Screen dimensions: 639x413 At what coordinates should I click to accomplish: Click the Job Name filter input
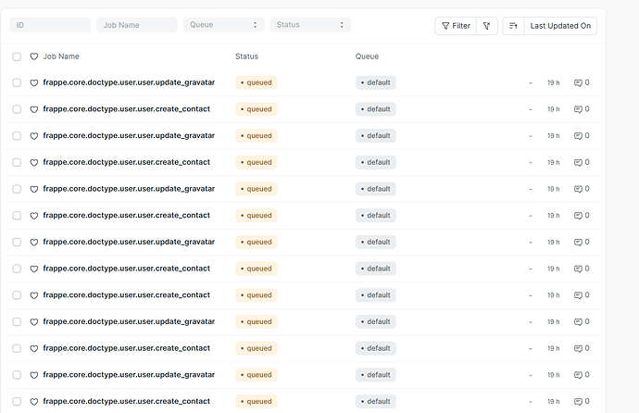(x=137, y=25)
